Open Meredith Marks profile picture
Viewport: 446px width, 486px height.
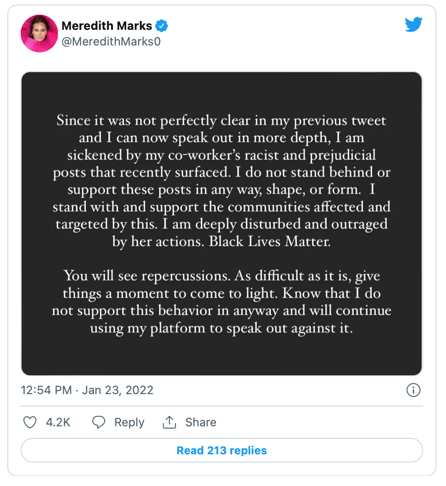pos(39,34)
